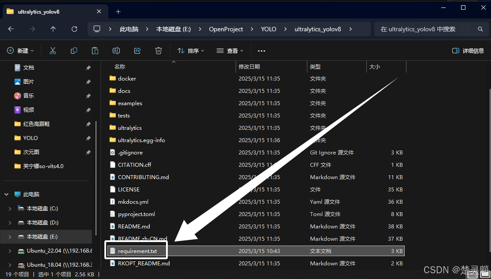Unpin 次元图 from quick access

click(x=89, y=152)
